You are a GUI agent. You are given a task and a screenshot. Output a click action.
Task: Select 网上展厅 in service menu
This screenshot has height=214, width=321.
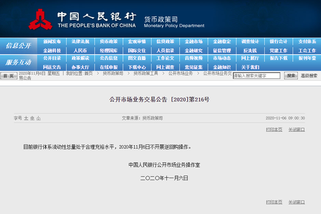point(250,58)
